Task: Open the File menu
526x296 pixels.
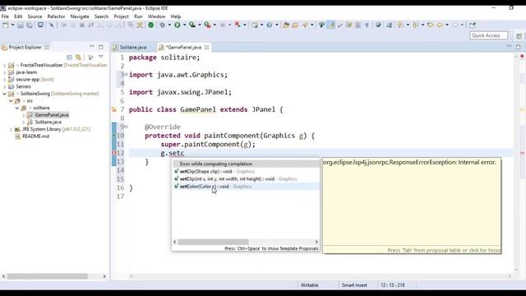Action: tap(5, 16)
